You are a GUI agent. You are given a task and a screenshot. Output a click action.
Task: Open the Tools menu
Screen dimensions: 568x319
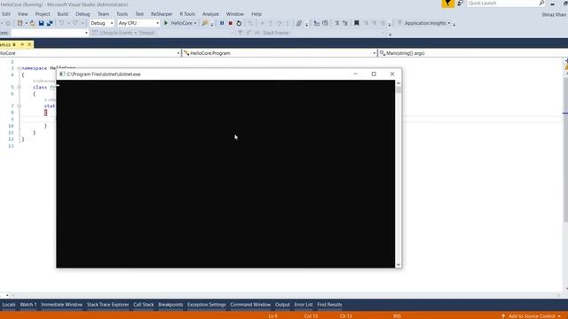[x=122, y=14]
